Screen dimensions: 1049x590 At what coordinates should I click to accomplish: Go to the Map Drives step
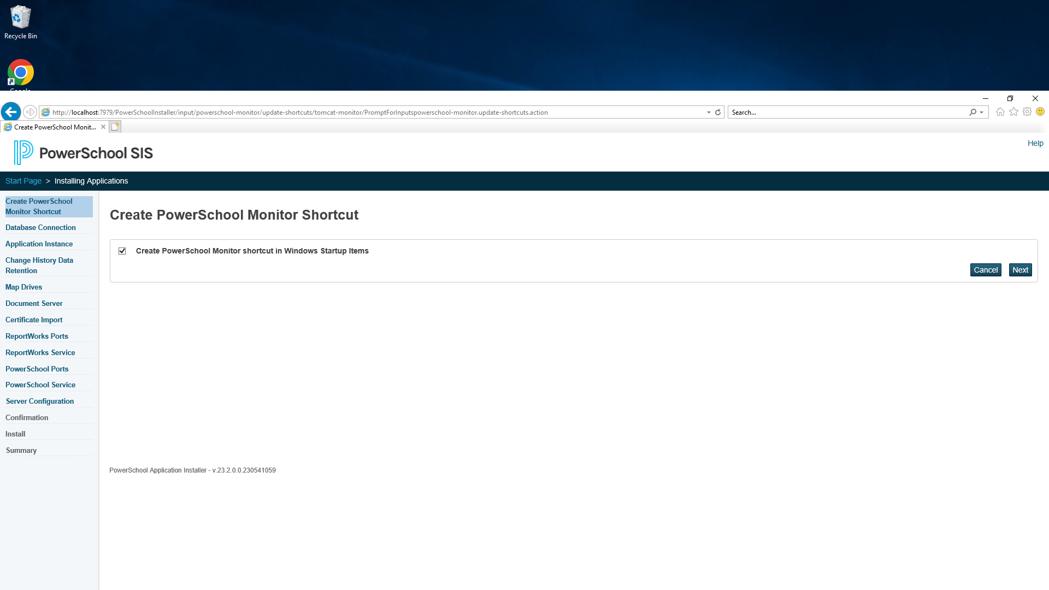[x=23, y=287]
